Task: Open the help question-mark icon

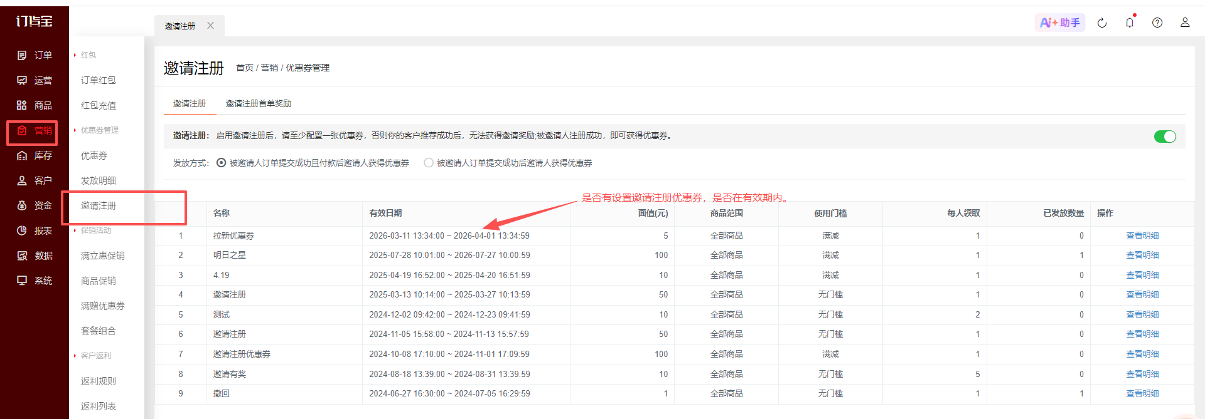Action: [1157, 23]
